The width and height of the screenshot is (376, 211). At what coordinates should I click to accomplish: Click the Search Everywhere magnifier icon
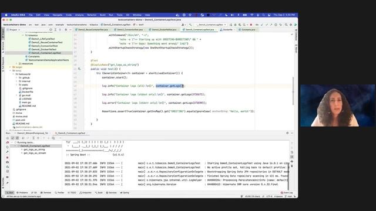coord(286,25)
